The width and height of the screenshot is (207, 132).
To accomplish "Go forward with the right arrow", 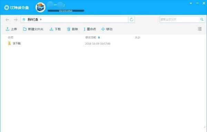I will pyautogui.click(x=16, y=20).
